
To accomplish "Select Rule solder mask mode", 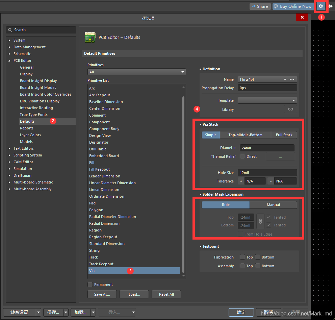I will [x=226, y=205].
